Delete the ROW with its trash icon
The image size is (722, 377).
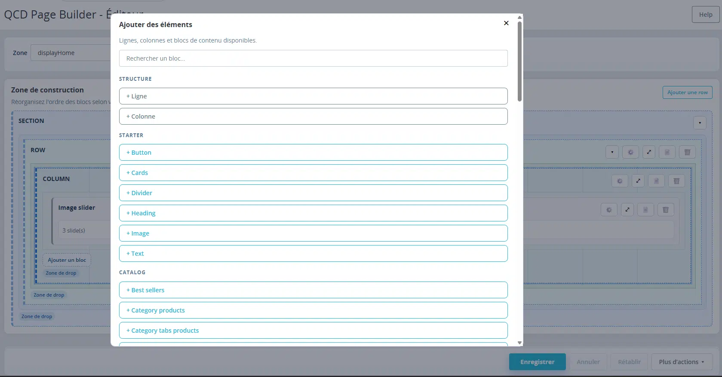pyautogui.click(x=687, y=152)
